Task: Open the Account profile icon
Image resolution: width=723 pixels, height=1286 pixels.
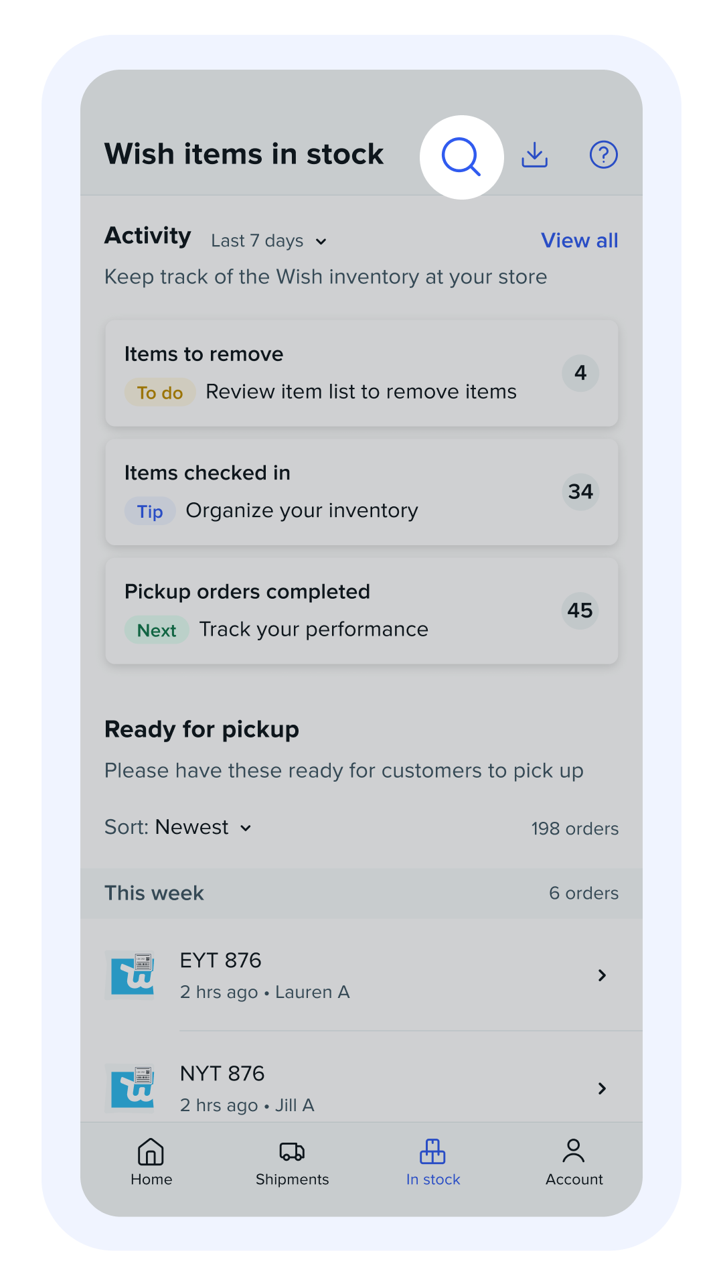Action: 574,1152
